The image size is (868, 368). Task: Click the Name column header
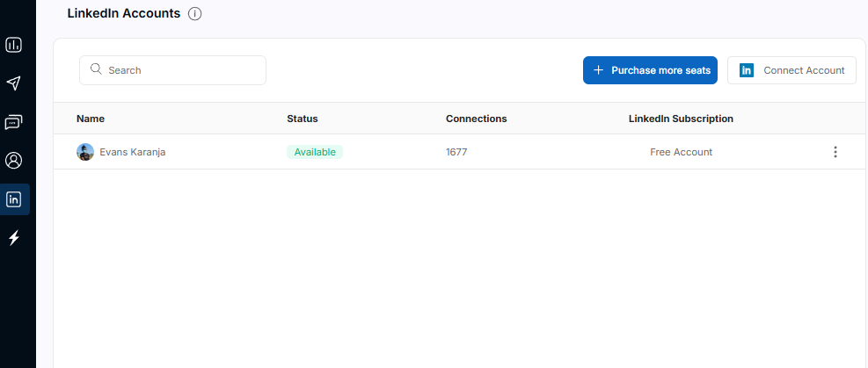pos(91,119)
